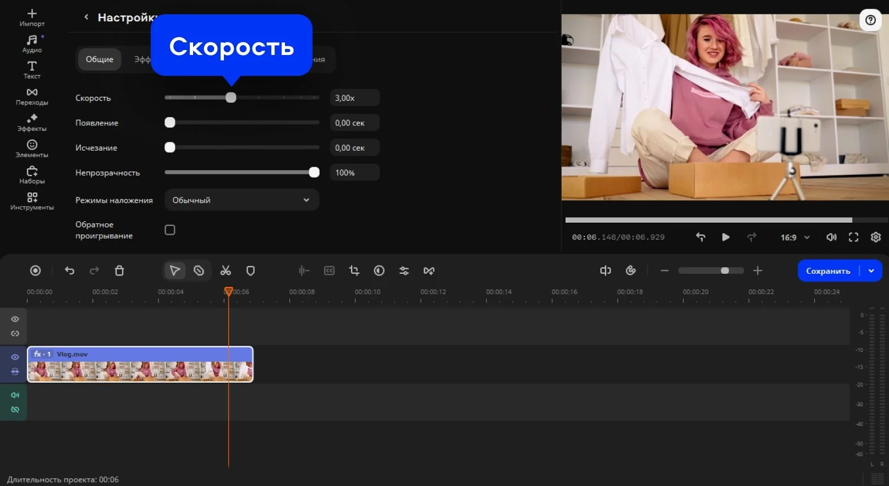Open the Text tool in sidebar

point(32,70)
